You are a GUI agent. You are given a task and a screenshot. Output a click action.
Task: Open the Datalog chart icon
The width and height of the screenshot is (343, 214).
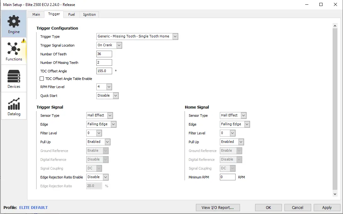coord(14,104)
